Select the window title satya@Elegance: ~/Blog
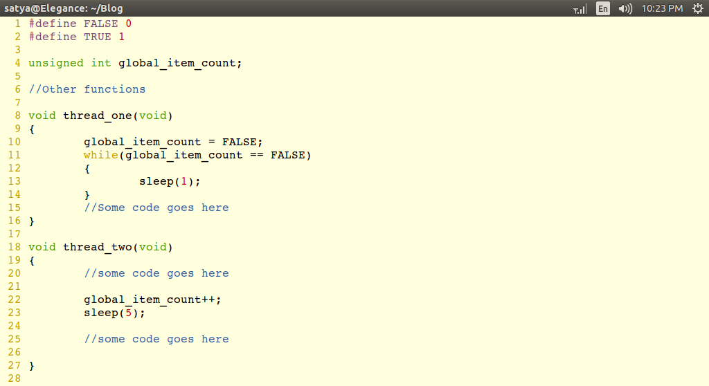This screenshot has height=386, width=709. click(63, 8)
